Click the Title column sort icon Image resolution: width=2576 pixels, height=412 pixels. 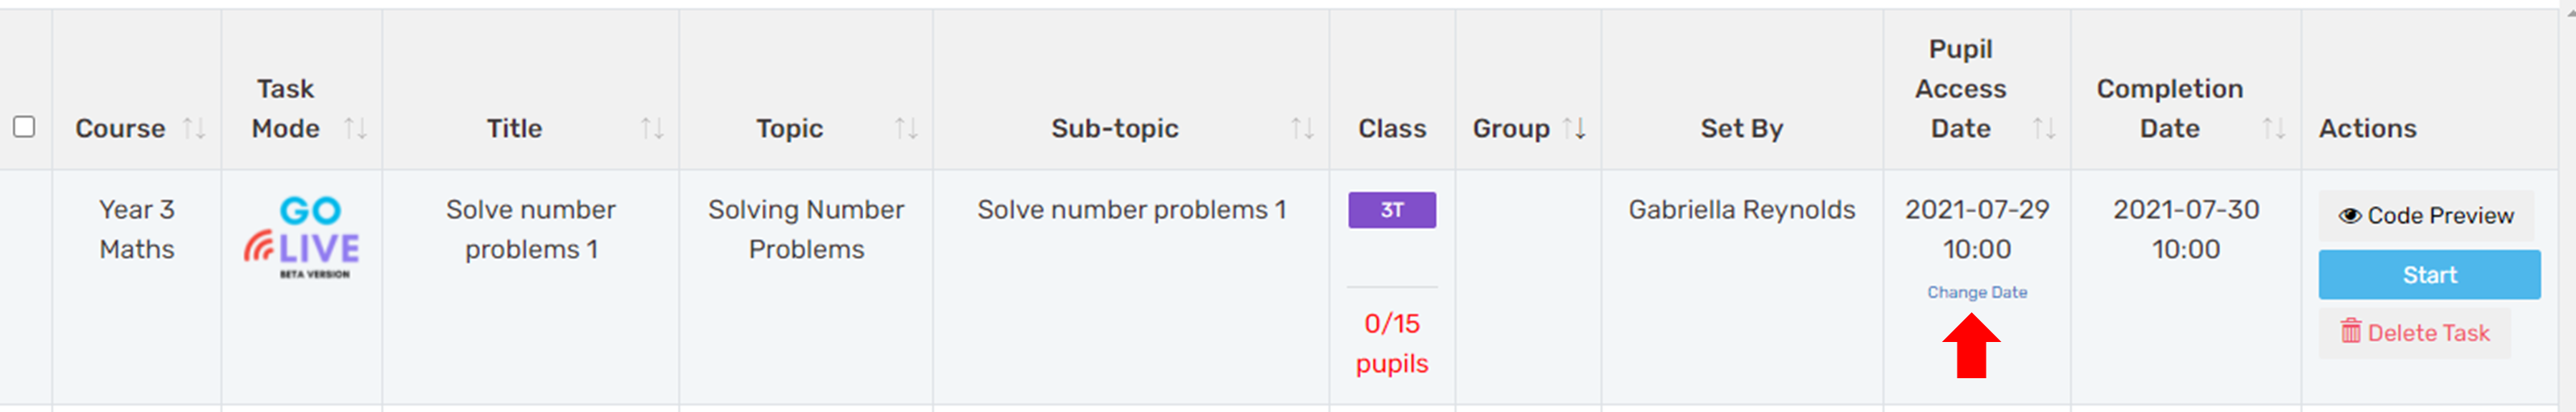tap(652, 128)
